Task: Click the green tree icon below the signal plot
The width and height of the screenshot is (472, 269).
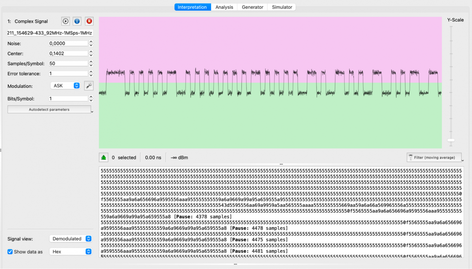Action: (103, 158)
